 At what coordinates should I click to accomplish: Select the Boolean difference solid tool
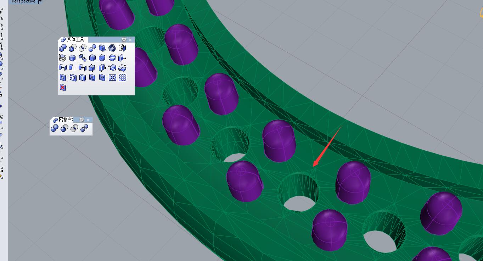73,48
